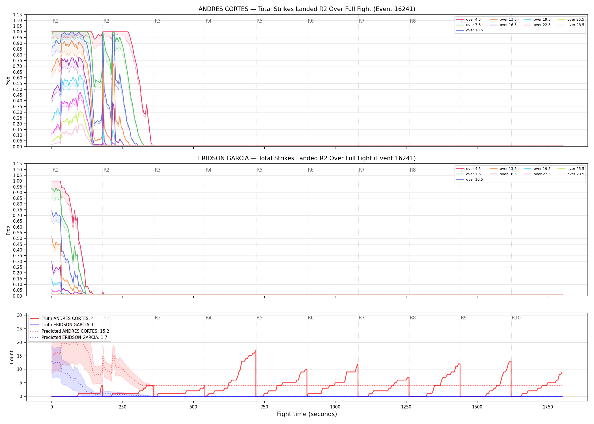Click the 1000 tick label on x-axis
594x424 pixels.
(x=335, y=407)
